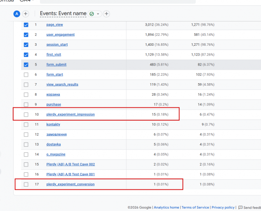The width and height of the screenshot is (261, 211).
Task: Check the view_search_results row checkbox
Action: [x=26, y=85]
